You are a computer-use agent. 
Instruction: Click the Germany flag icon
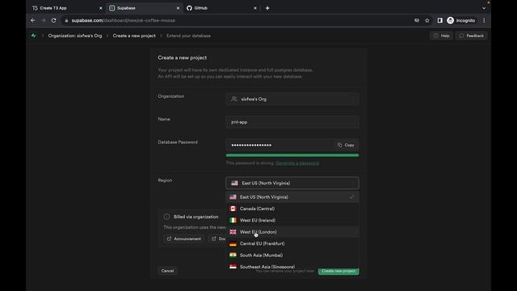(233, 243)
